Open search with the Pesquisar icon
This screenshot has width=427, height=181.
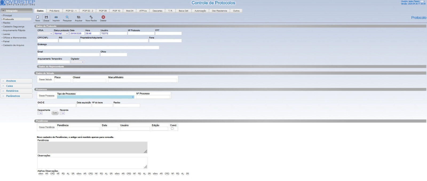click(x=67, y=18)
